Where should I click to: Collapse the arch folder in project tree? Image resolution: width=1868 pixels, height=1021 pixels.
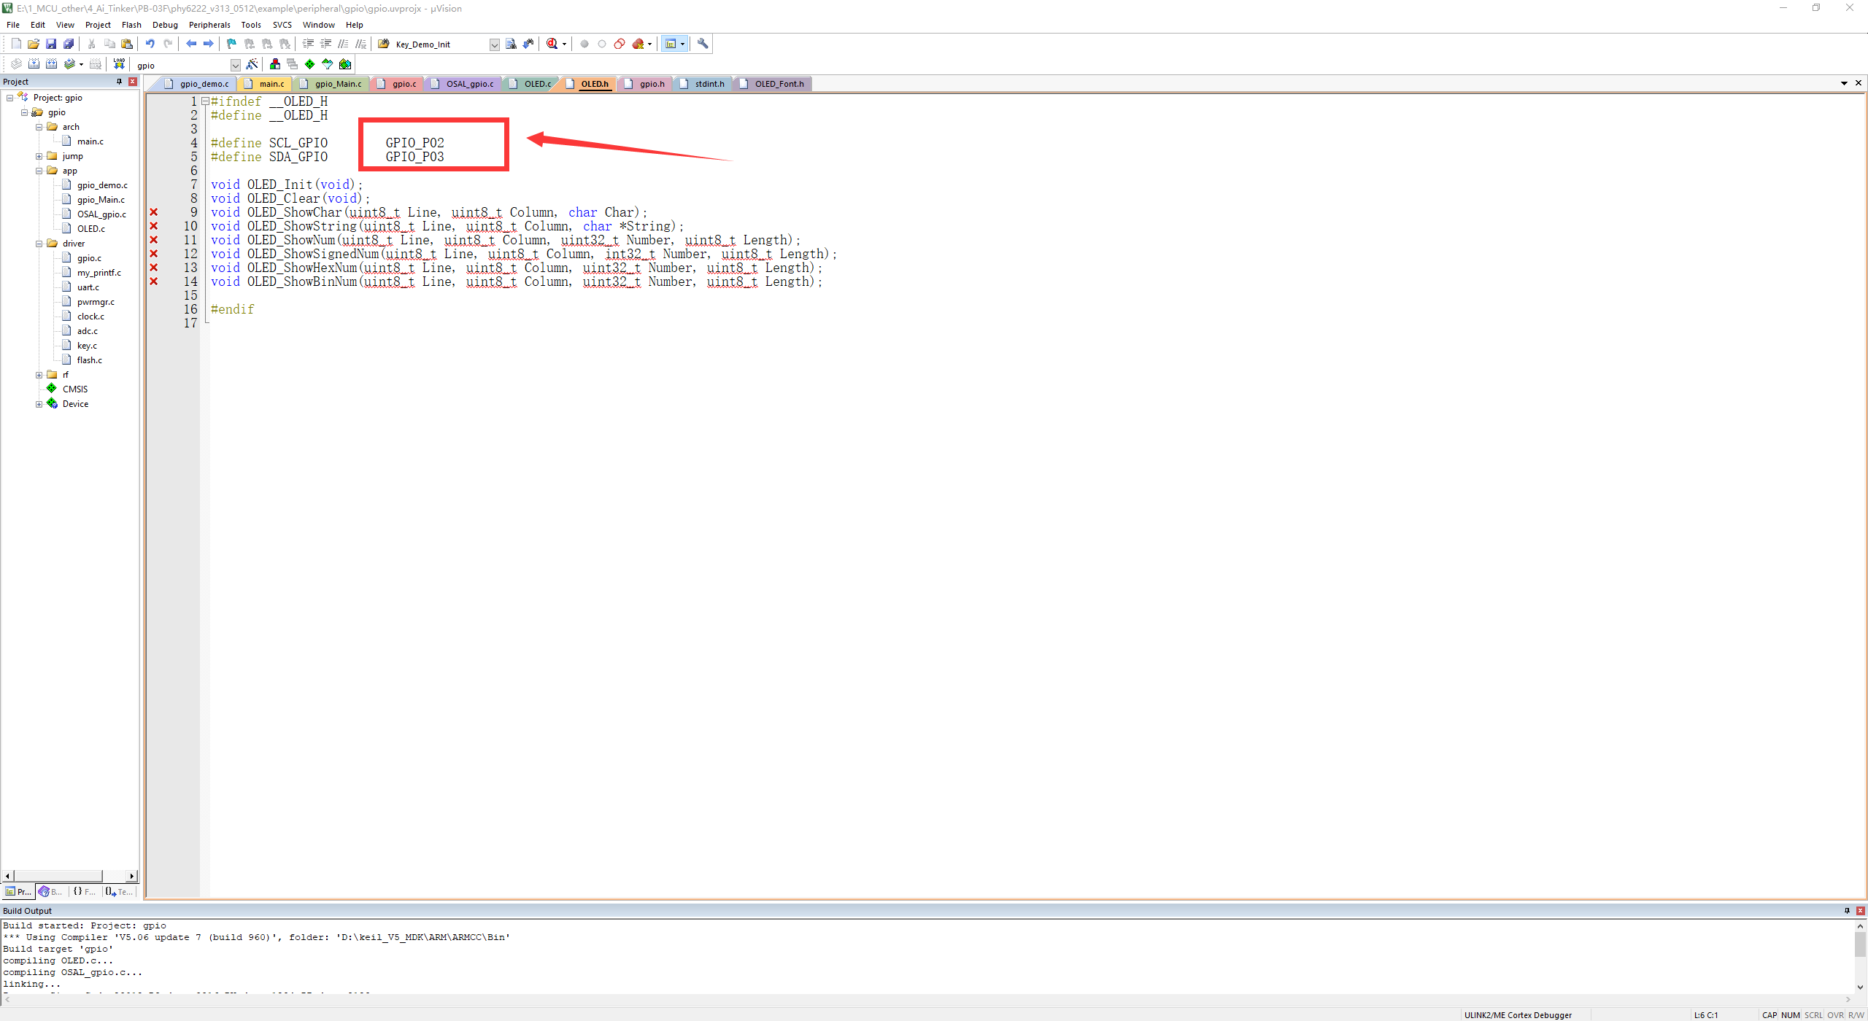pyautogui.click(x=39, y=127)
